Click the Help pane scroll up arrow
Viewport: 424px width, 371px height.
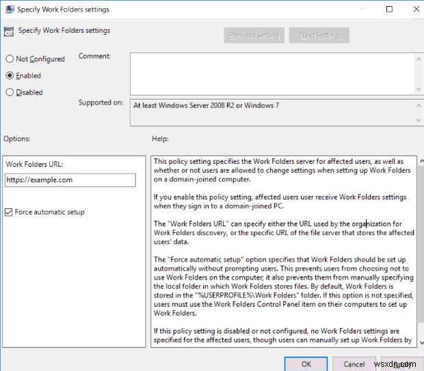pyautogui.click(x=421, y=161)
